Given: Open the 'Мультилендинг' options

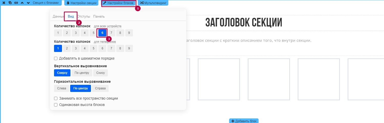Looking at the screenshot, I should [153, 3].
